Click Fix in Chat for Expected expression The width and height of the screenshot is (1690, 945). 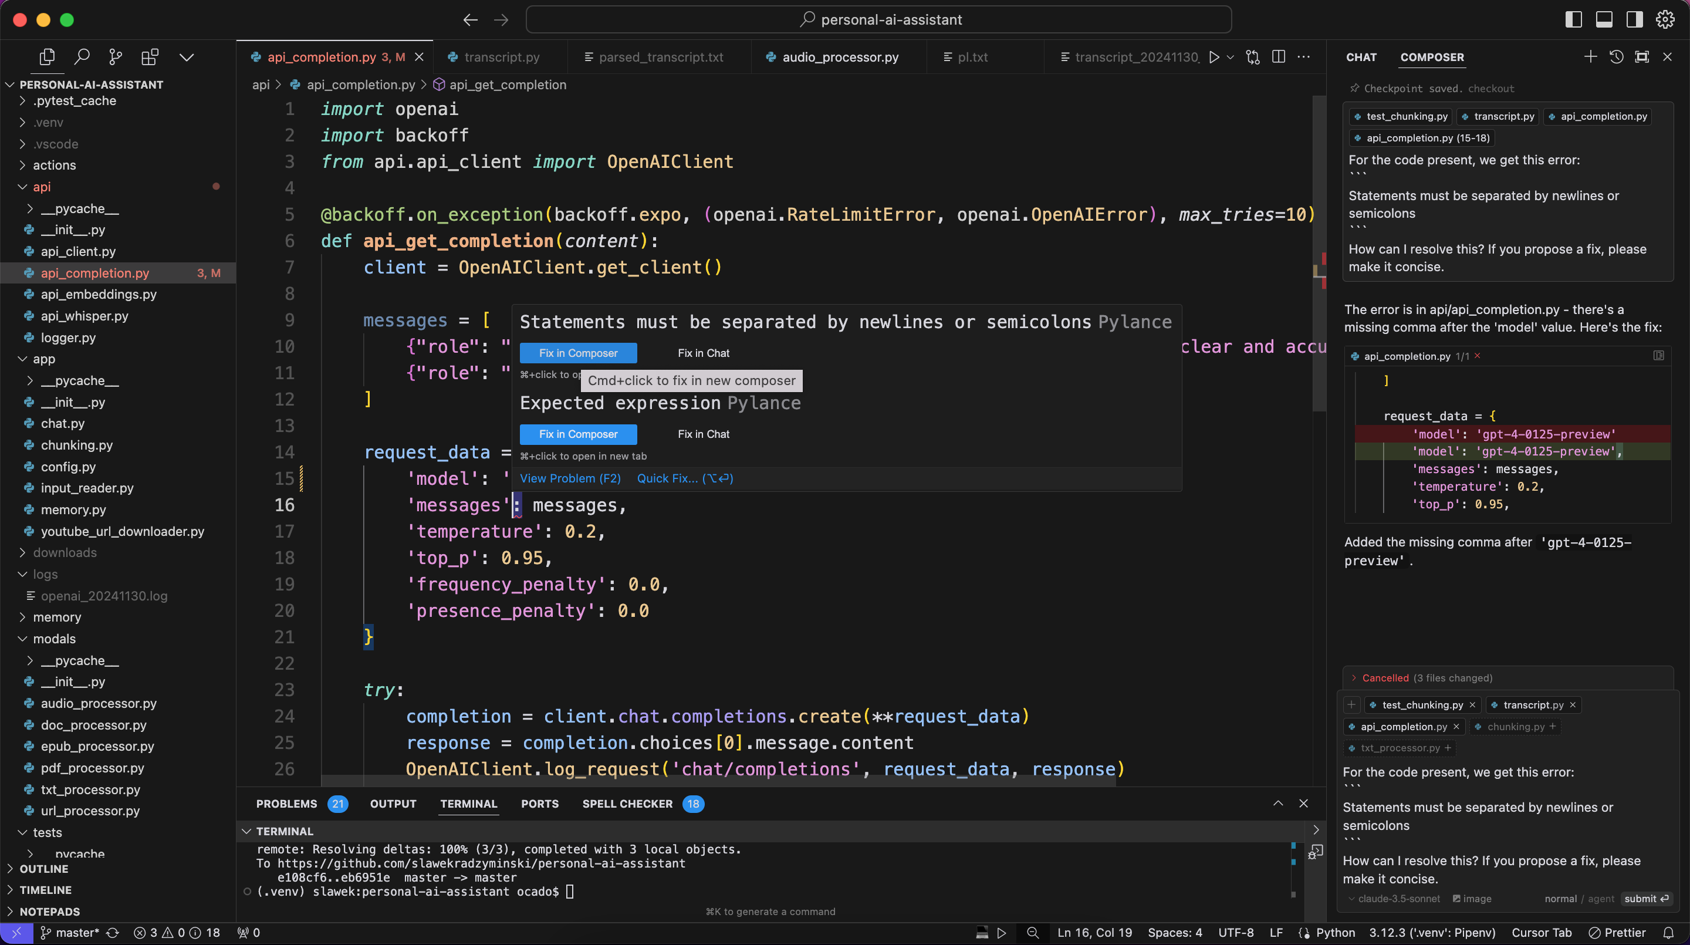(x=704, y=434)
